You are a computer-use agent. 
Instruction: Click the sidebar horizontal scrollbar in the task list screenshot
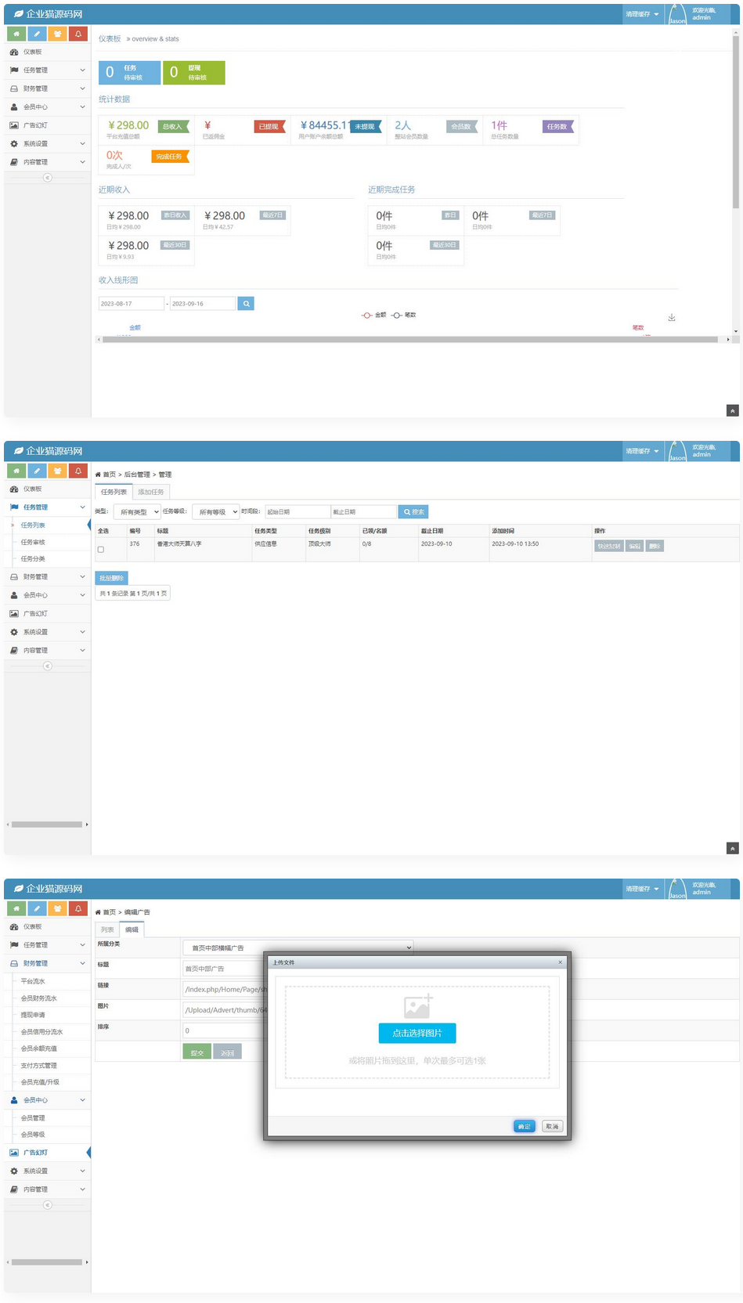tap(47, 824)
